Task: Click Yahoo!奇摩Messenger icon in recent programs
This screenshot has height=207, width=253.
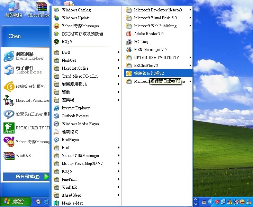Action: tap(9, 142)
